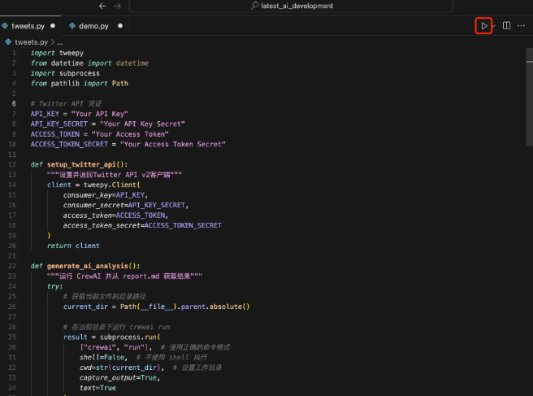Expand the breadcrumb ellipsis symbol list

point(59,41)
